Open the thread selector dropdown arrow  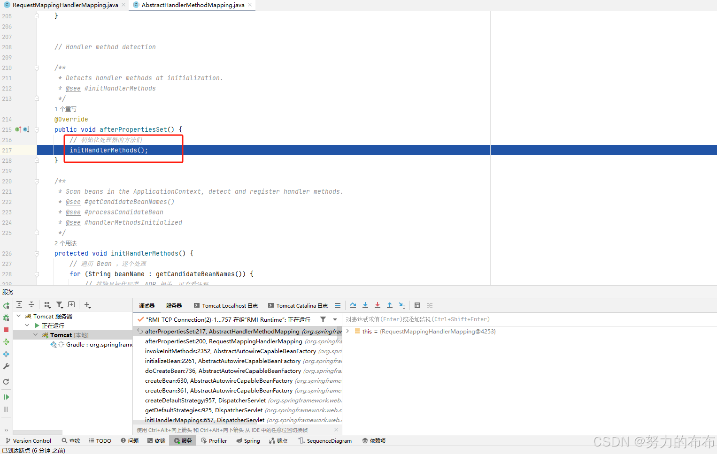(x=335, y=319)
